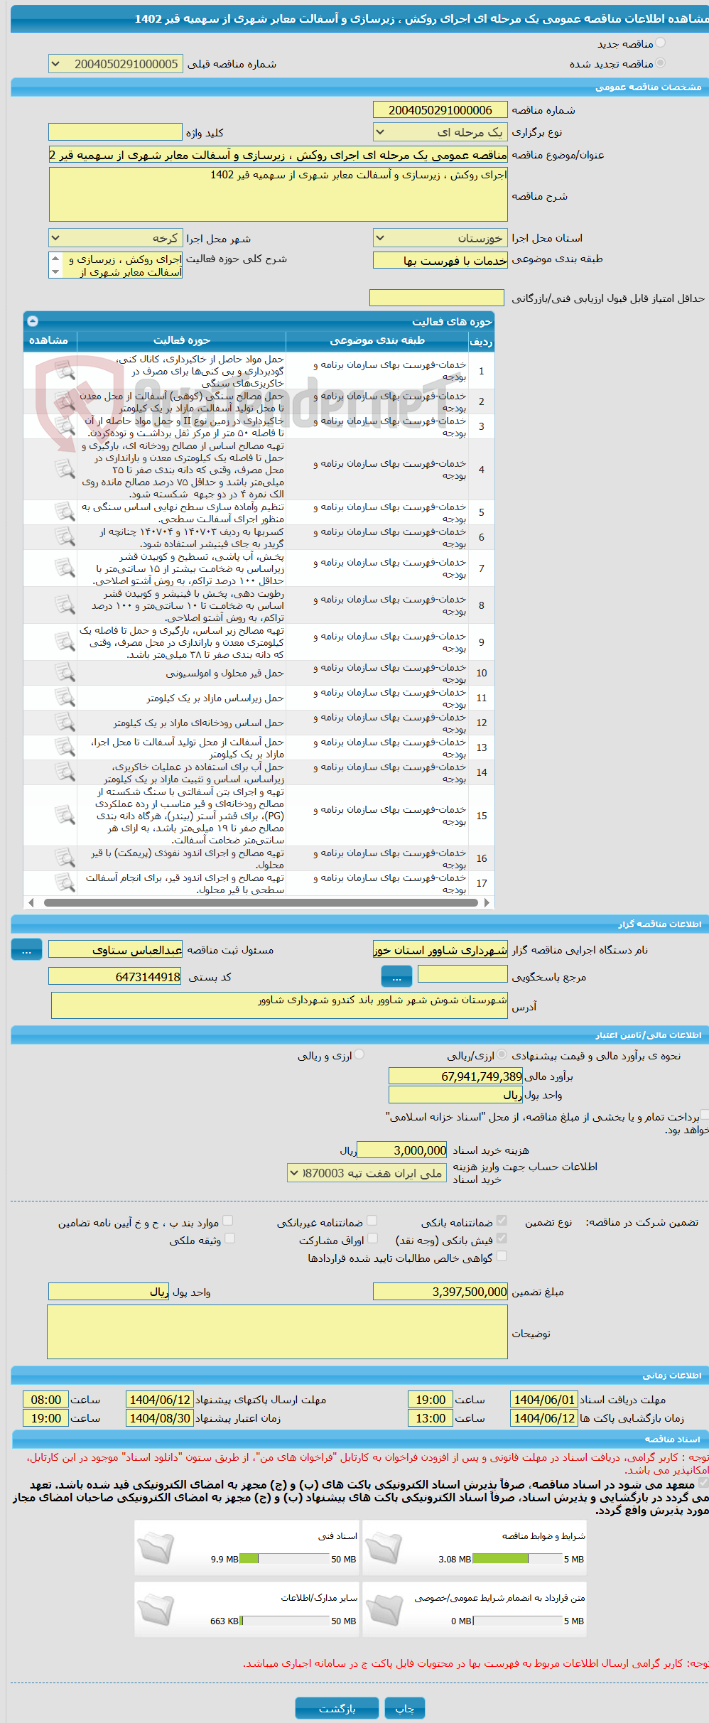View details icon for activity row 12
Screen dimensions: 709x1723
[65, 723]
